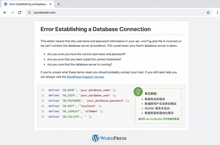220x145 pixels.
Task: Click code line 22 defining DB_USER
Action: tap(82, 95)
